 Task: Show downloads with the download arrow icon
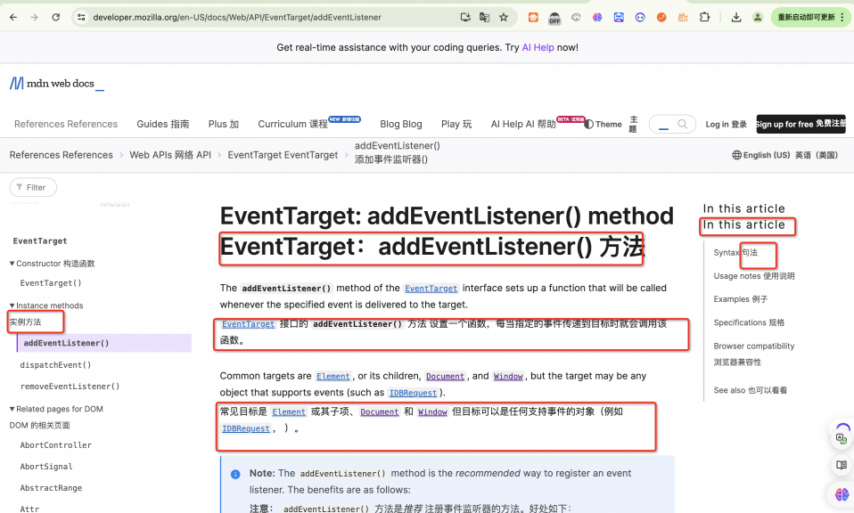[735, 18]
